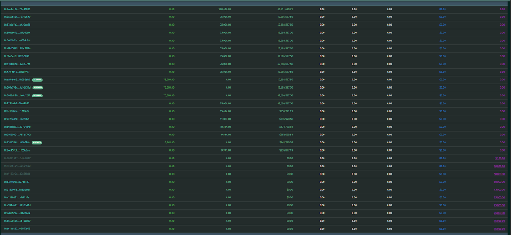Image resolution: width=511 pixels, height=235 pixels.
Task: Select the $376,795.84 value cell
Action: [x=286, y=127]
